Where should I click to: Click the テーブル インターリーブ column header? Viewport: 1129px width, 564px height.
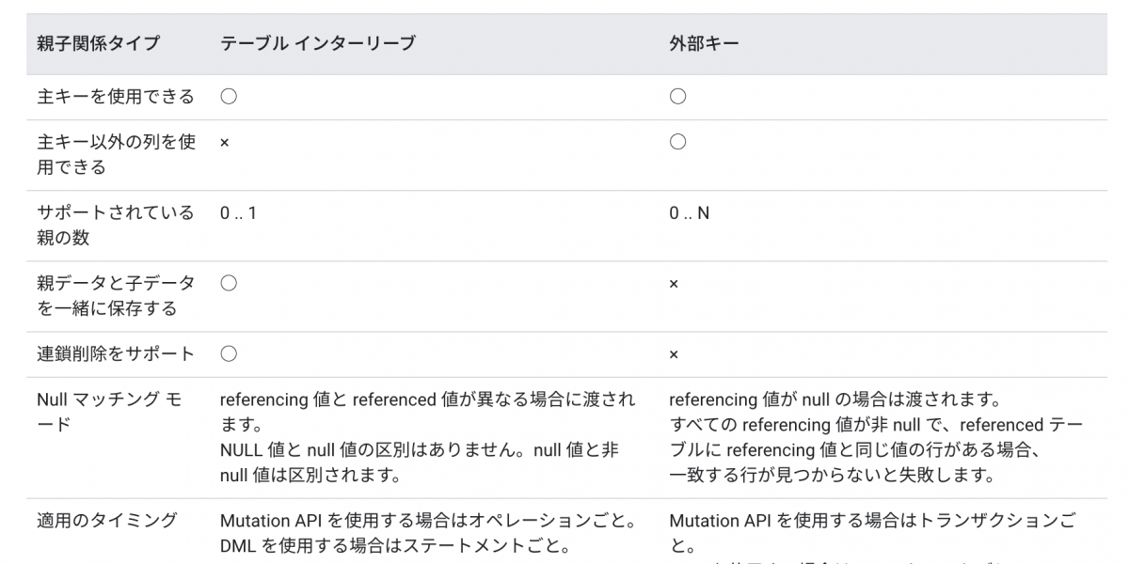point(317,43)
